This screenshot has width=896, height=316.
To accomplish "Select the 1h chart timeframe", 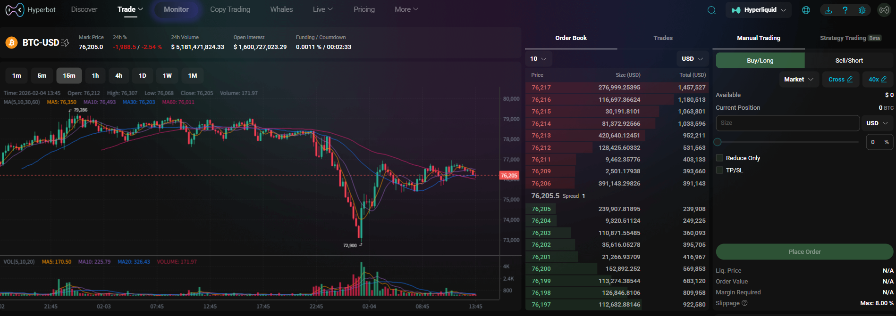I will [95, 76].
